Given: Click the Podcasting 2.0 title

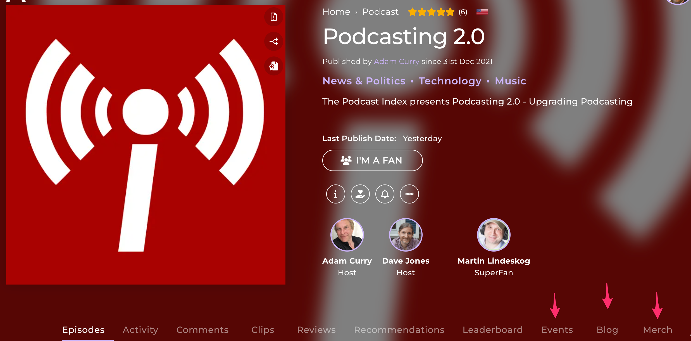Looking at the screenshot, I should 404,37.
